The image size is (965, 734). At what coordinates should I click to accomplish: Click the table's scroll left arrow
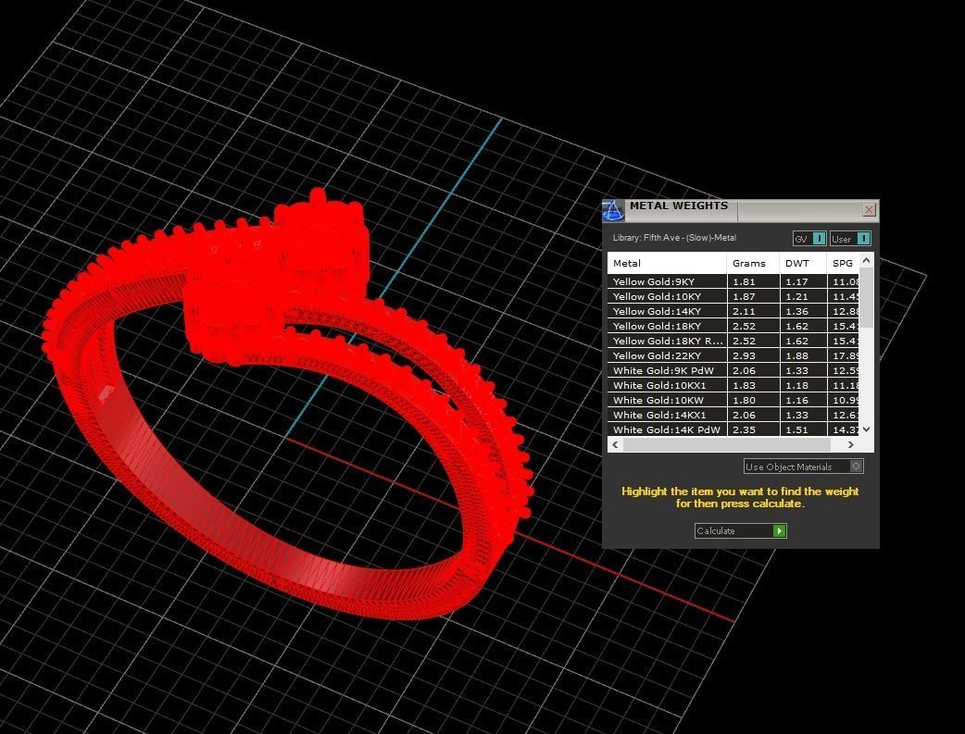pos(616,444)
